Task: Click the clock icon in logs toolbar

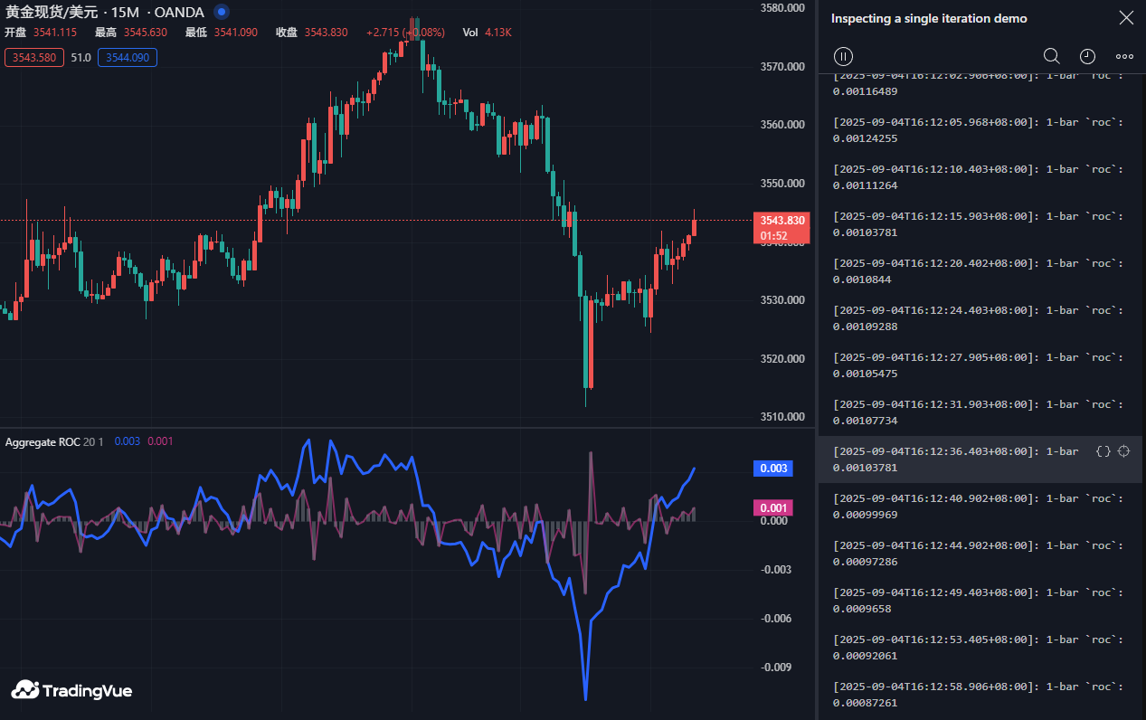Action: 1087,56
